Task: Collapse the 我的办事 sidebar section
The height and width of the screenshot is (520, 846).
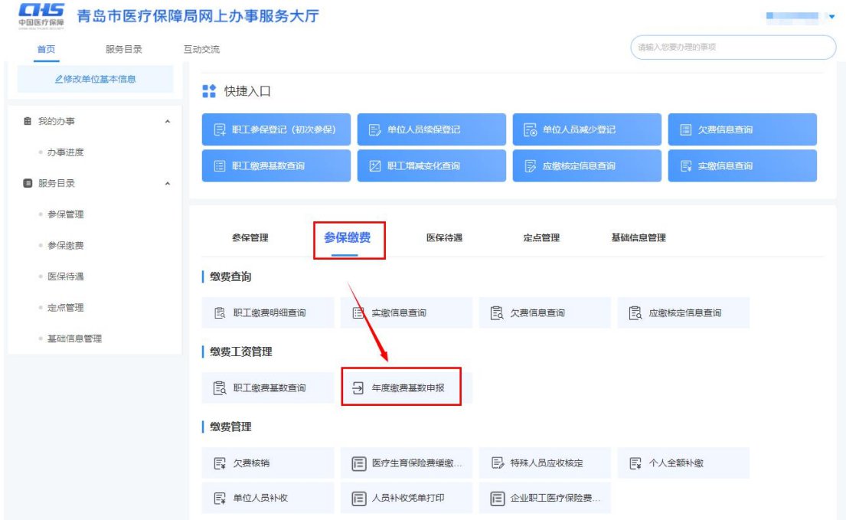Action: click(x=167, y=121)
